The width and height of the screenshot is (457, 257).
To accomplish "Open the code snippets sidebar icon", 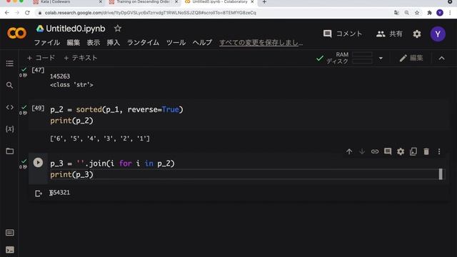I will [9, 107].
